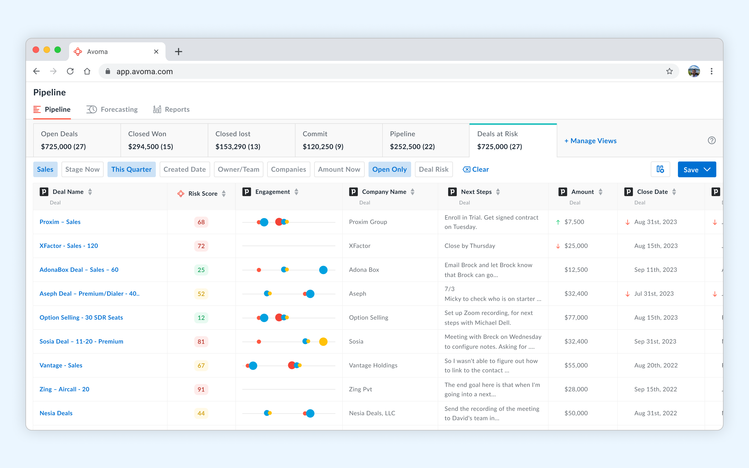Select the Open Deals view
This screenshot has width=749, height=468.
pyautogui.click(x=77, y=140)
